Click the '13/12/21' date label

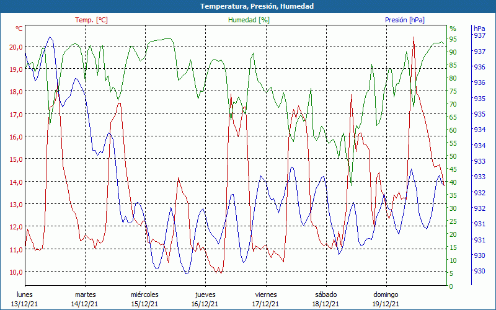(24, 304)
